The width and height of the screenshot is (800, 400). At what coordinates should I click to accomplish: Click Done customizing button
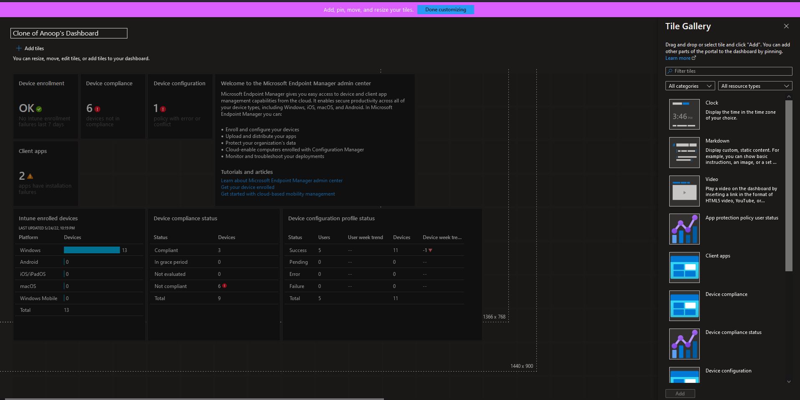[446, 10]
